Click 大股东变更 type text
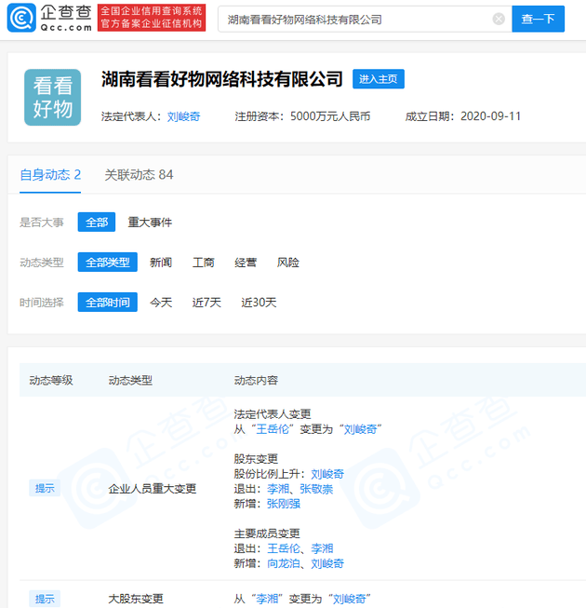Screen dimensions: 586x608 point(136,599)
